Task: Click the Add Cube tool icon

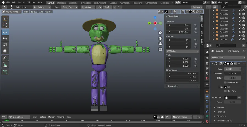Action: pos(5,72)
